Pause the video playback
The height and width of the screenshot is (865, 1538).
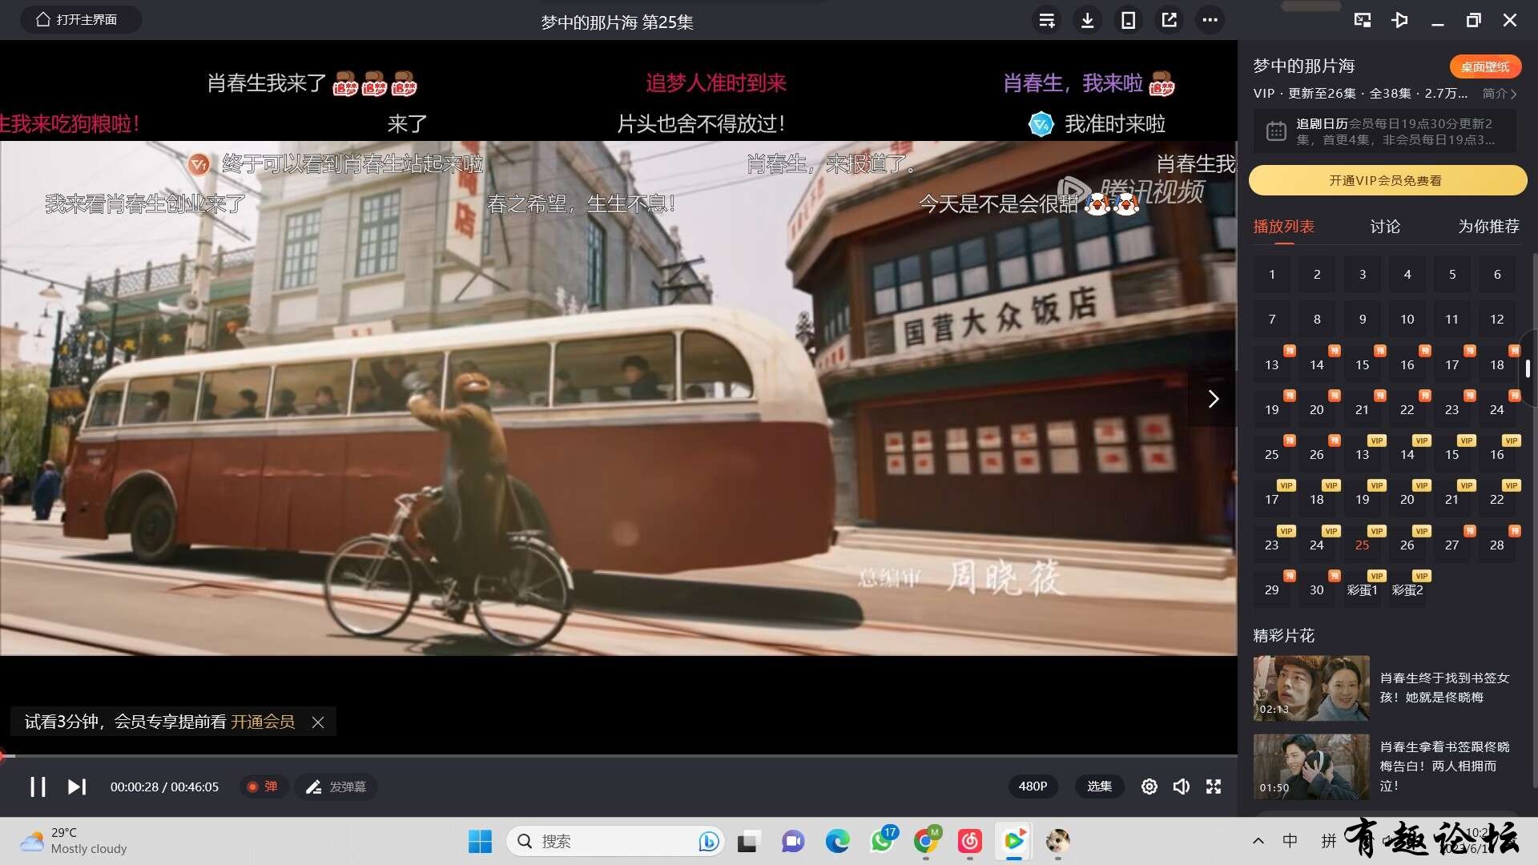[38, 787]
